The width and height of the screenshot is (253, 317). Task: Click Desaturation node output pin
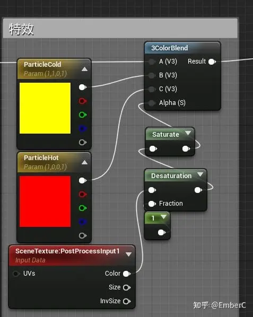pos(198,190)
